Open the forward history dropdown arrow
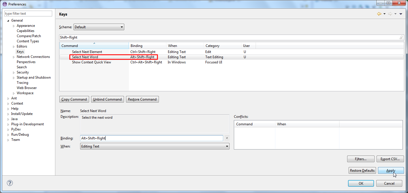Screen dimensions: 408x193 (395, 14)
